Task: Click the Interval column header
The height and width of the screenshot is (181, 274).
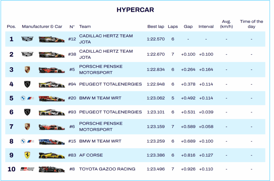Action: (x=206, y=26)
